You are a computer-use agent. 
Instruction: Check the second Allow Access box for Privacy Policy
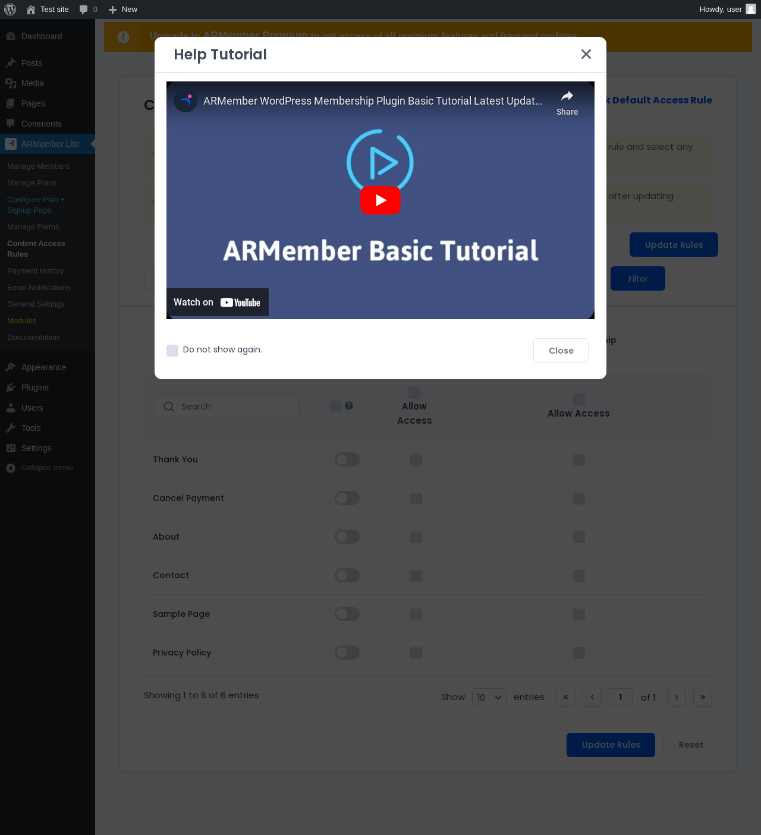[x=579, y=653]
